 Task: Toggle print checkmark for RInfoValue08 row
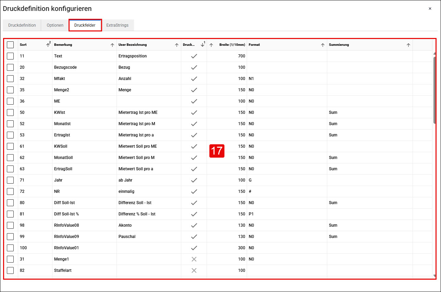[194, 225]
